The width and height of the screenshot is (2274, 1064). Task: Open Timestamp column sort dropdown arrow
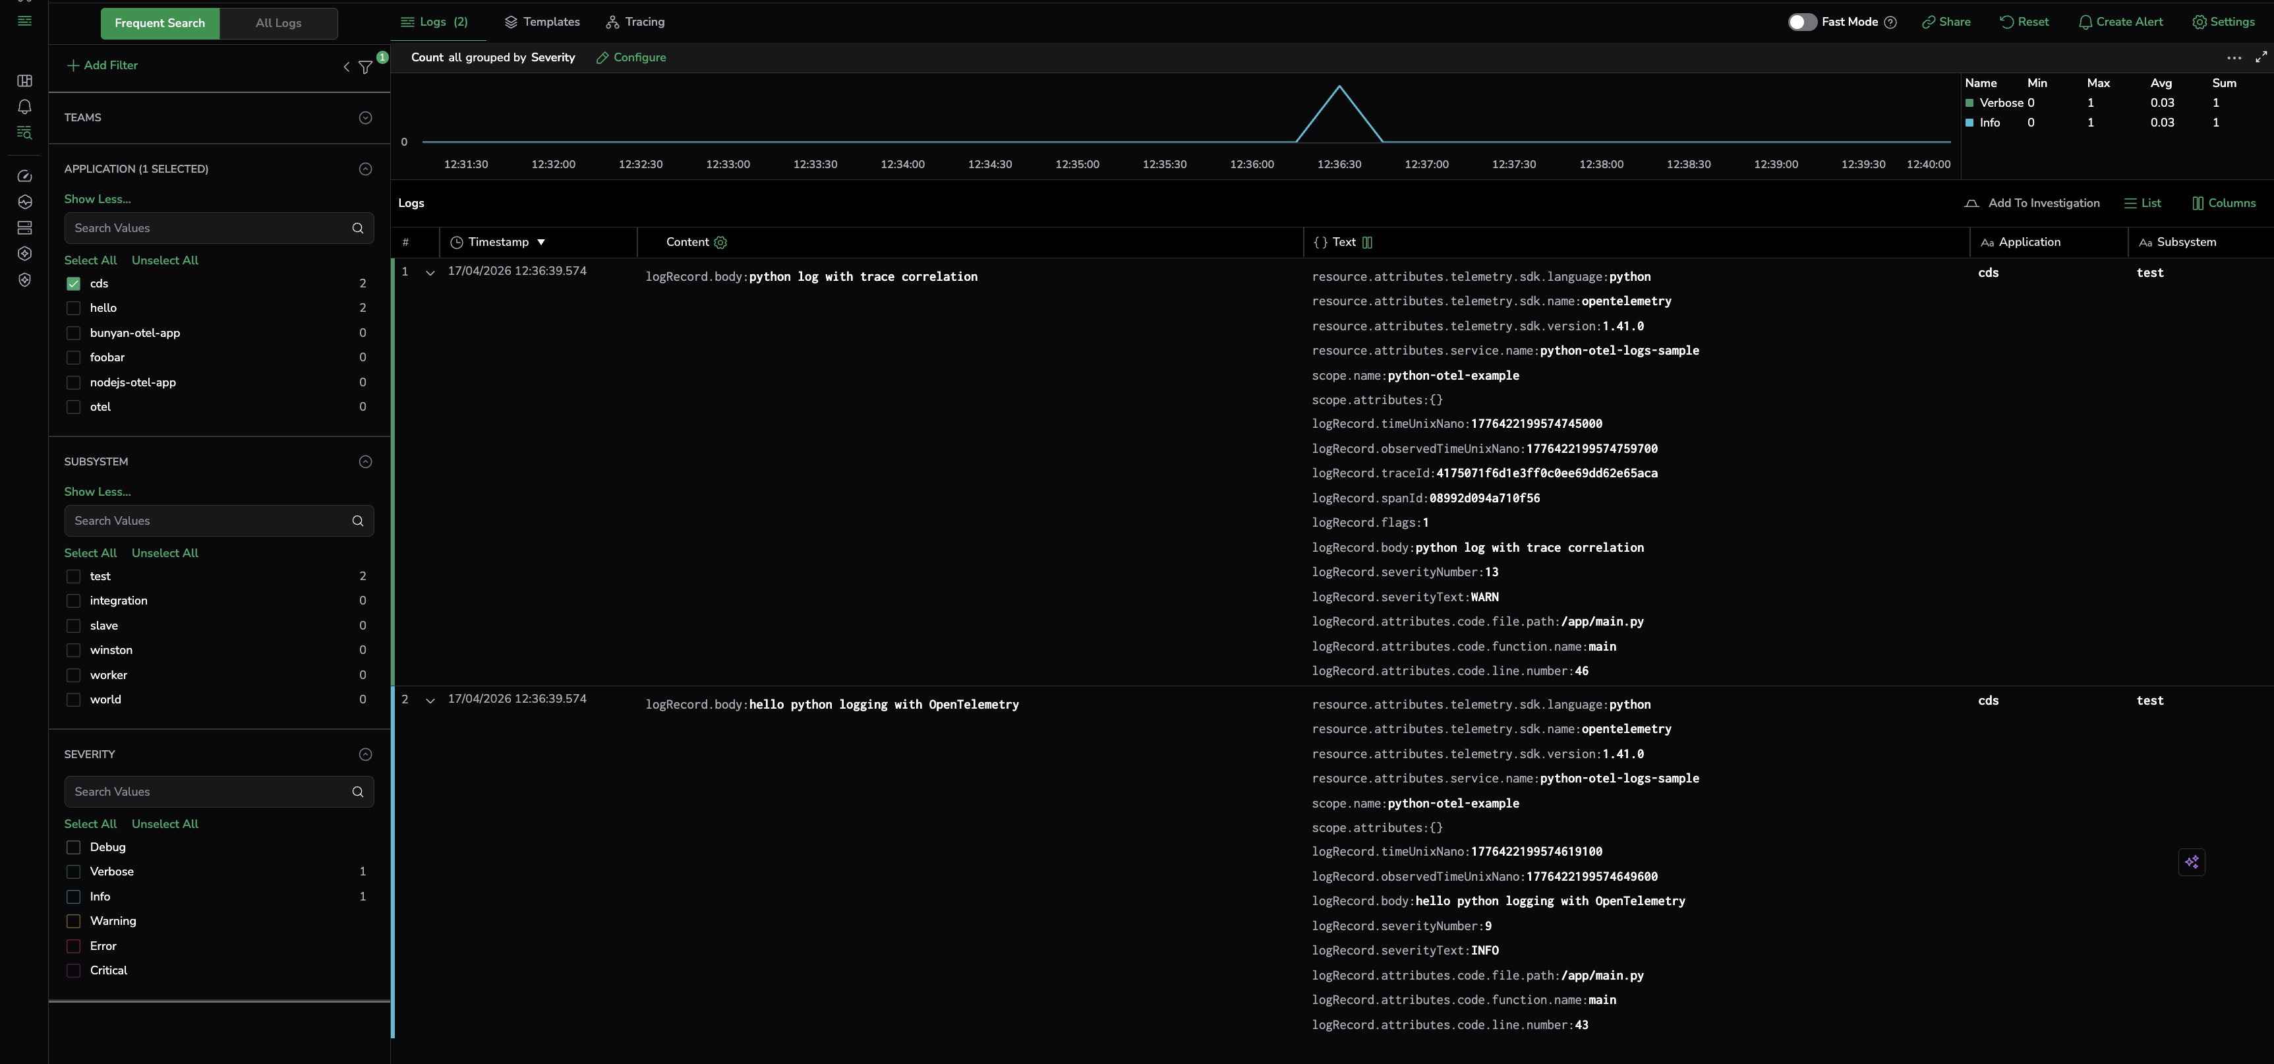541,243
